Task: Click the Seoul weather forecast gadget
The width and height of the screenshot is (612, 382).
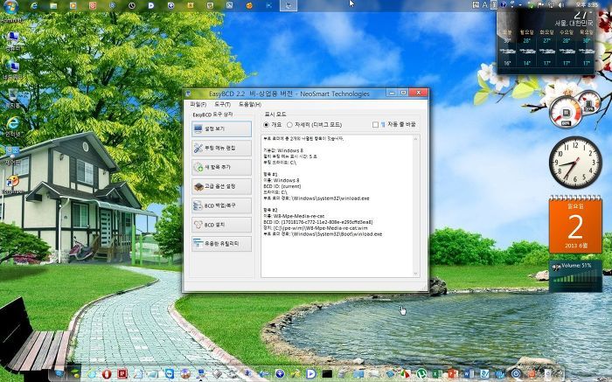Action: click(x=546, y=41)
